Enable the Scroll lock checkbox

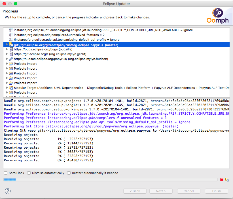click(6, 173)
